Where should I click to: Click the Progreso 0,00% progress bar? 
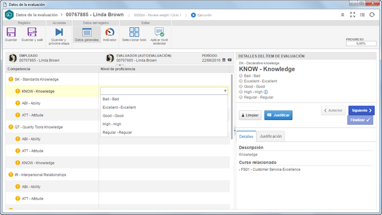pyautogui.click(x=361, y=44)
